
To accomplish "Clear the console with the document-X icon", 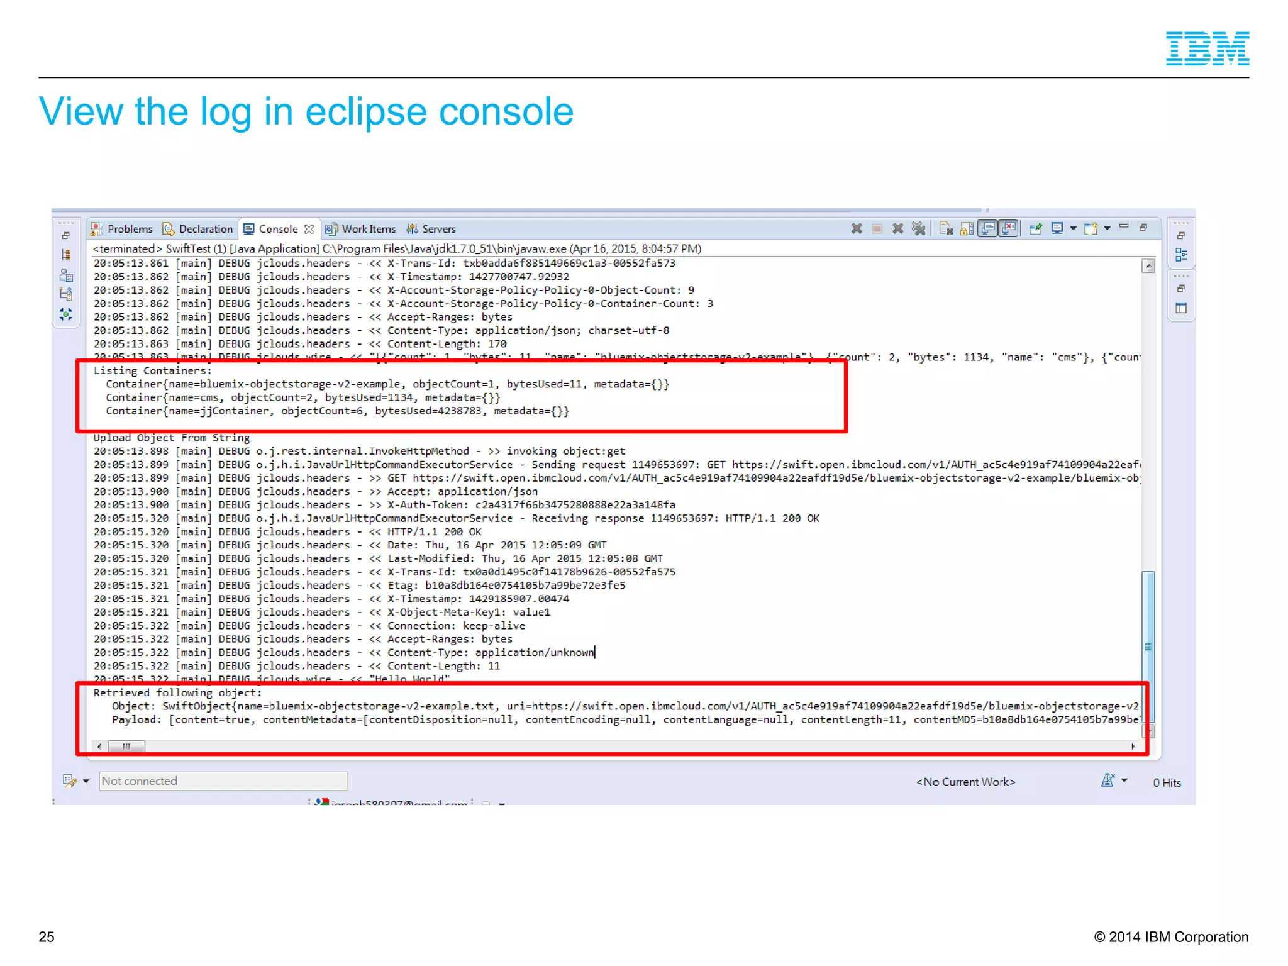I will point(947,229).
